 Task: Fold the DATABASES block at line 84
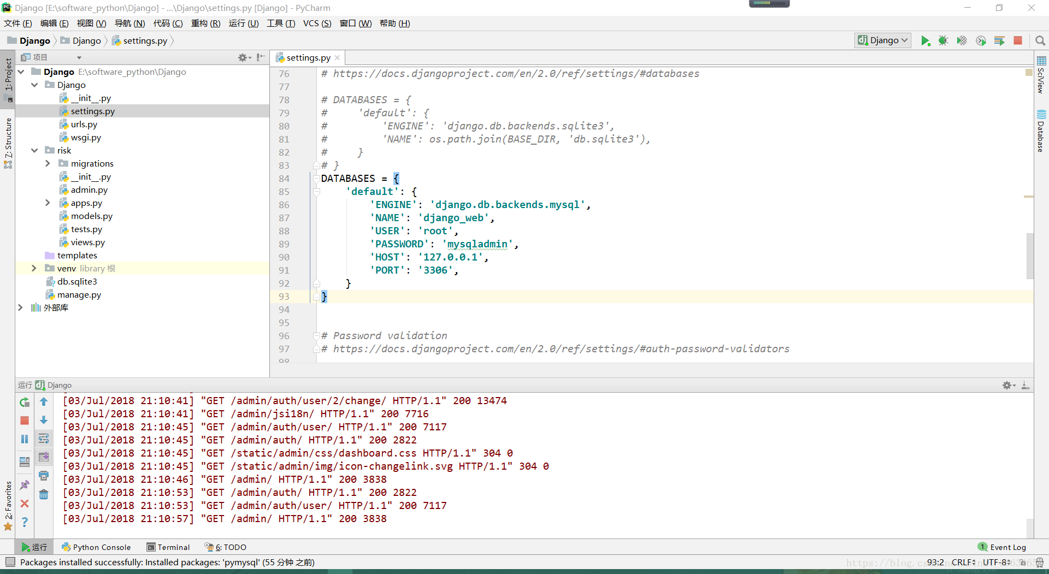point(316,179)
